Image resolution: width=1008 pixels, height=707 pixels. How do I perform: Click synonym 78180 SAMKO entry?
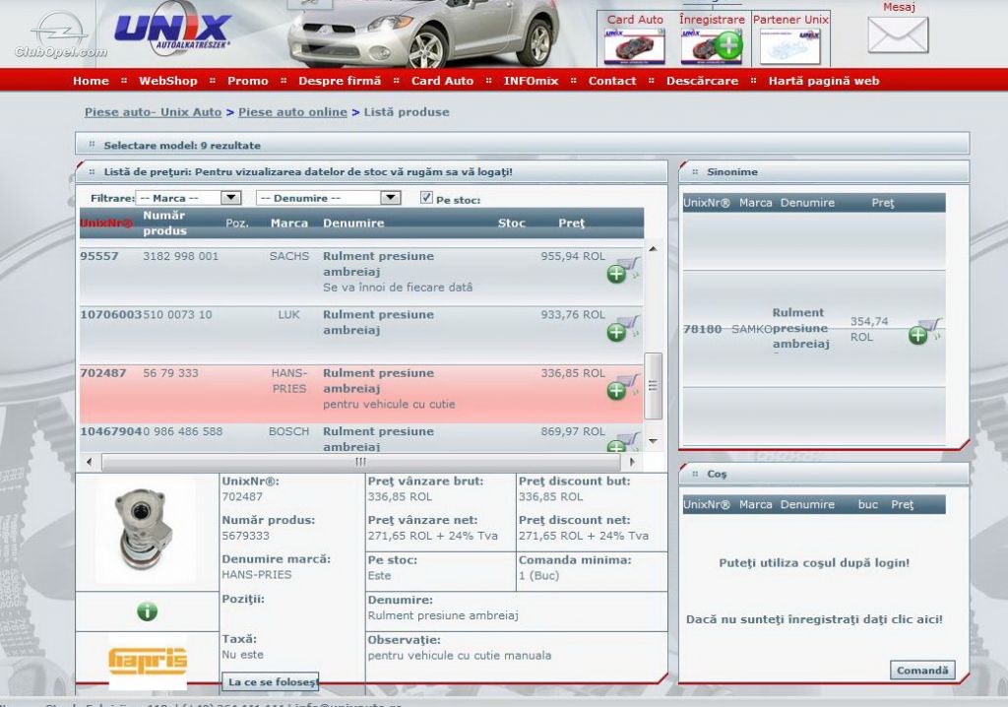[x=813, y=329]
